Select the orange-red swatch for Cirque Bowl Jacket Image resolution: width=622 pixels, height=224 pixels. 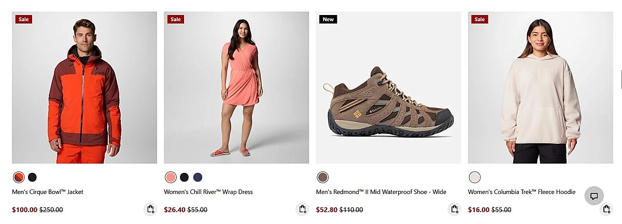pyautogui.click(x=19, y=177)
